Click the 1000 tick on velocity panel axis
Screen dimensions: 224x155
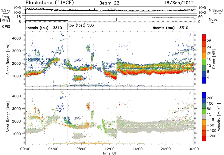[16, 134]
